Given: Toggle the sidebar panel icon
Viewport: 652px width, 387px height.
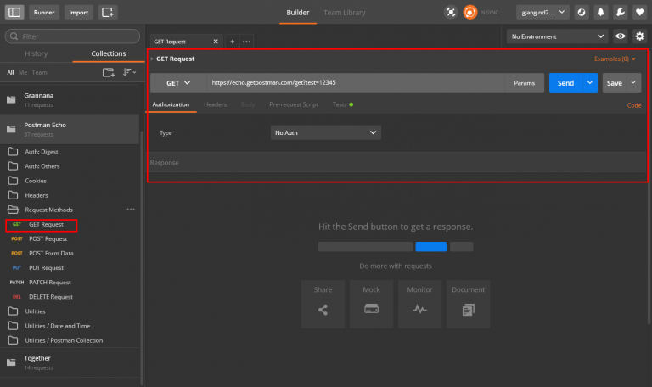Looking at the screenshot, I should tap(14, 13).
